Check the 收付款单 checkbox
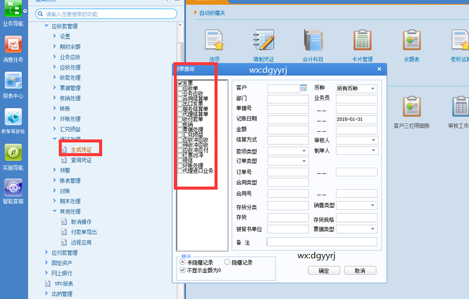Viewport: 469px width, 299px height. pos(180,119)
